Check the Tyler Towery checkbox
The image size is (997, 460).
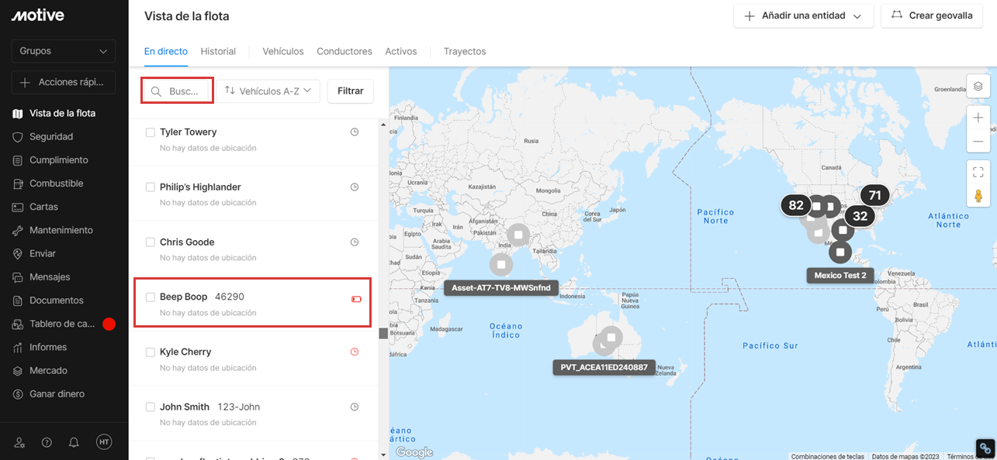tap(151, 132)
